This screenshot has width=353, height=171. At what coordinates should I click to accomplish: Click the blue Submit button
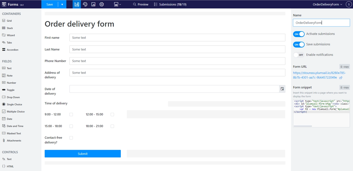83,154
